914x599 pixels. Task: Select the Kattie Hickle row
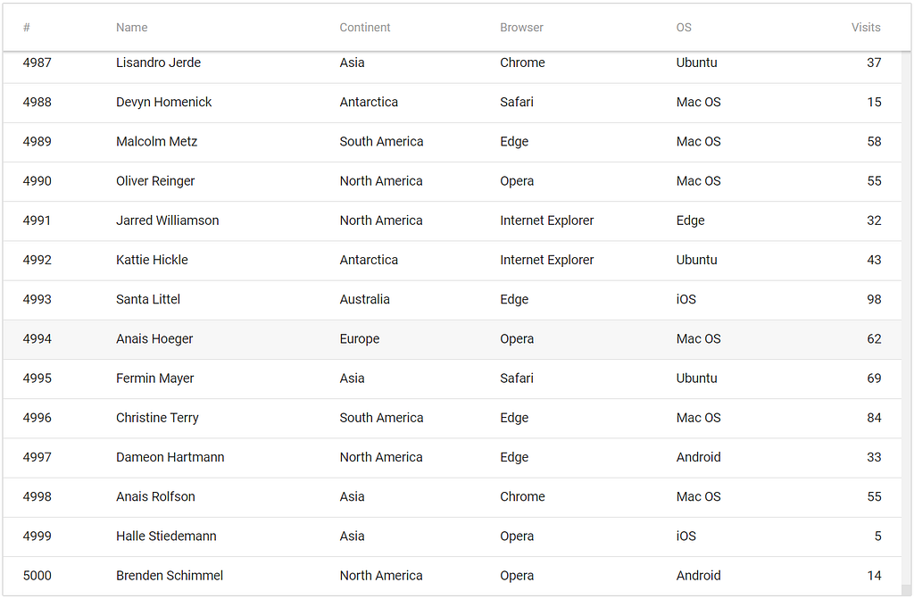pos(453,260)
